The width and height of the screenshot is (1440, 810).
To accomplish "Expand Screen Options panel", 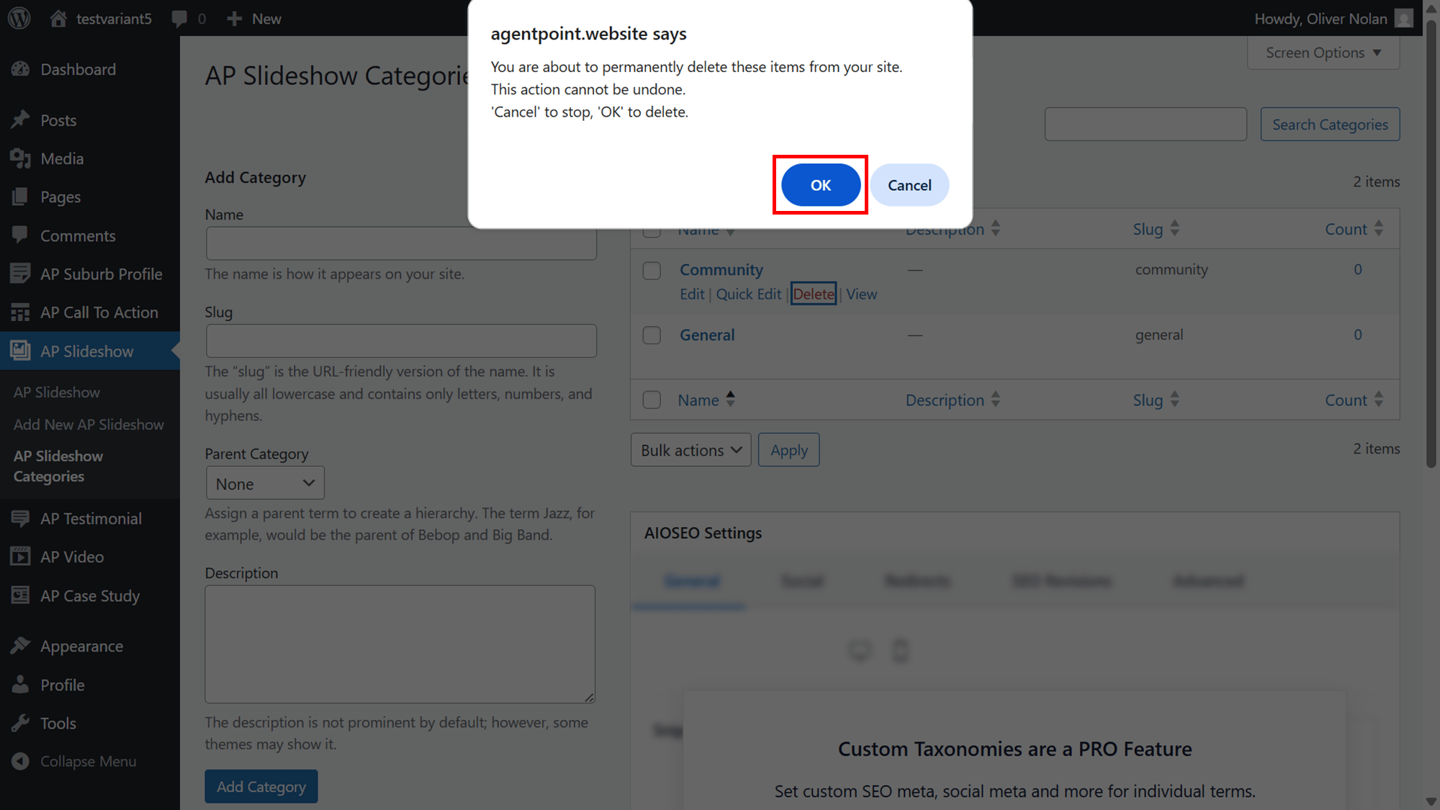I will [1323, 53].
